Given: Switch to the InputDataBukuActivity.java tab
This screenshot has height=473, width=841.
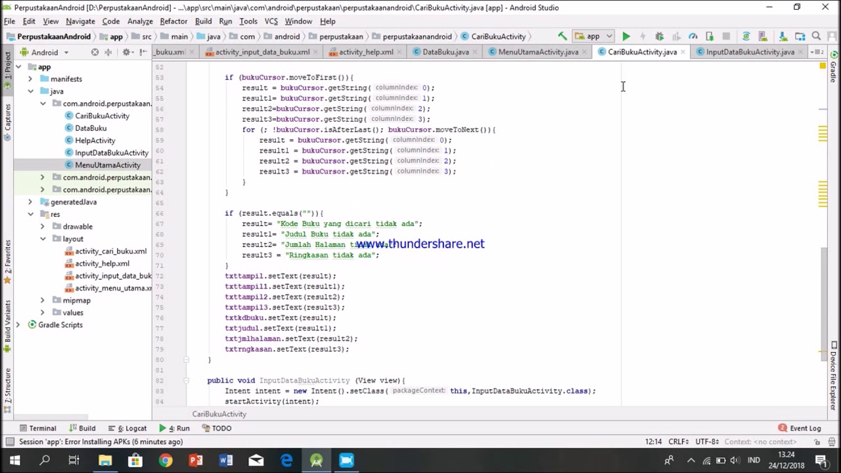Looking at the screenshot, I should click(750, 52).
